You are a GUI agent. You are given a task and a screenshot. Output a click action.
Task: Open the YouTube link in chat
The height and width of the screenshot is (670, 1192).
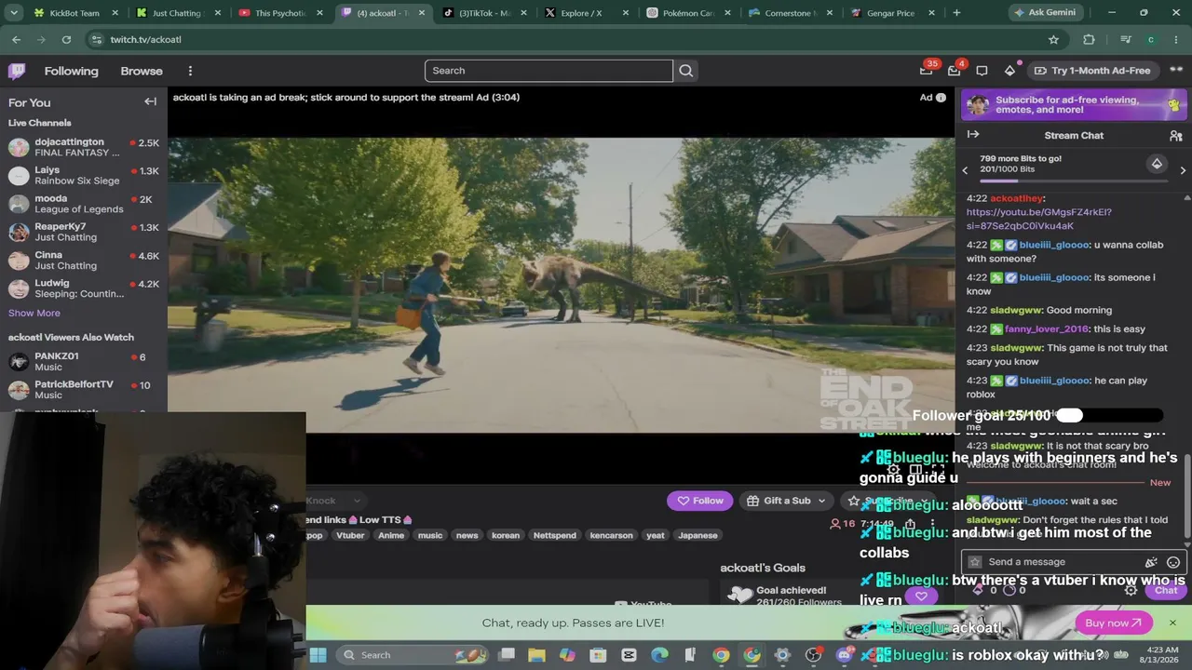click(x=1038, y=219)
